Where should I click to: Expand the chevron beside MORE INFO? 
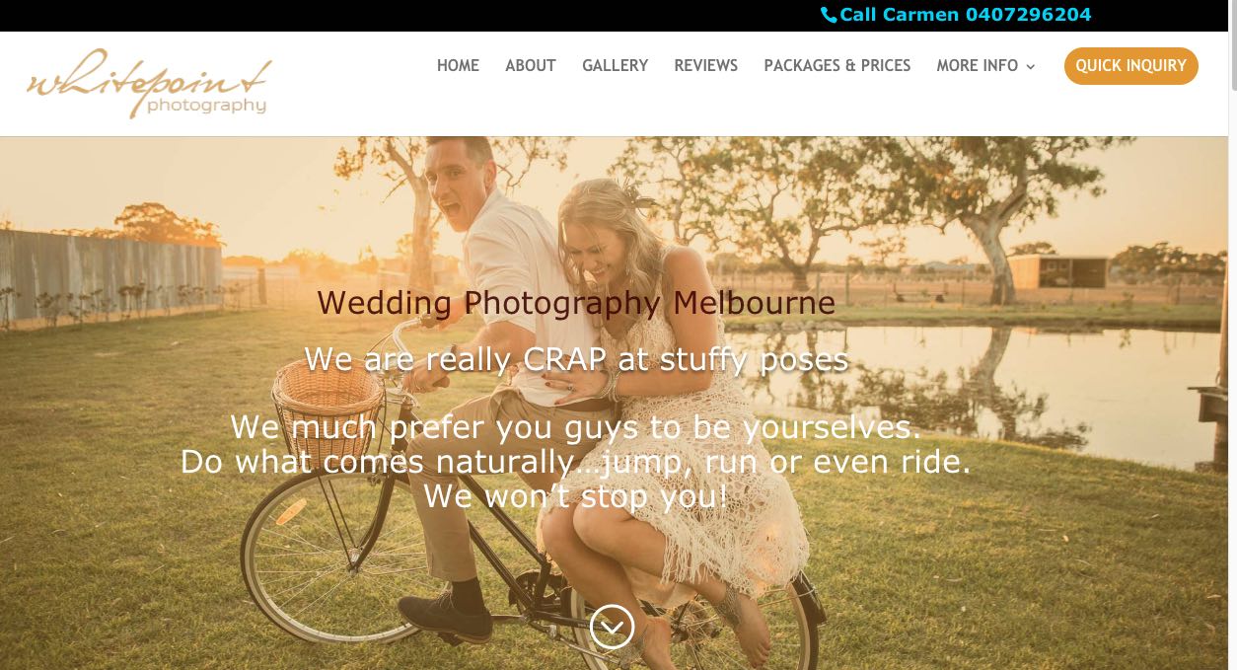click(x=1031, y=66)
